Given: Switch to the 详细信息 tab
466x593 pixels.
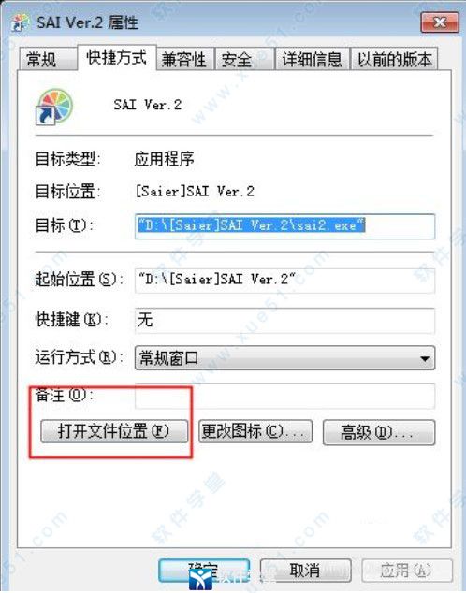Looking at the screenshot, I should (313, 59).
